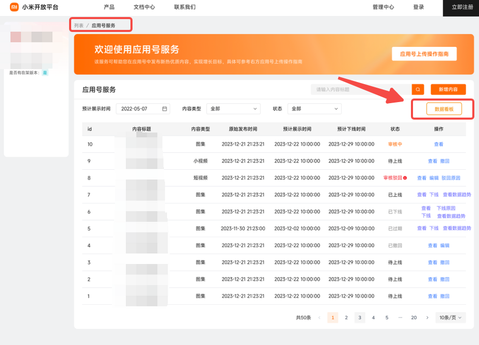Screen dimensions: 479x345
Task: Click the 欢迎使用应用号服务 banner heading
Action: point(137,49)
